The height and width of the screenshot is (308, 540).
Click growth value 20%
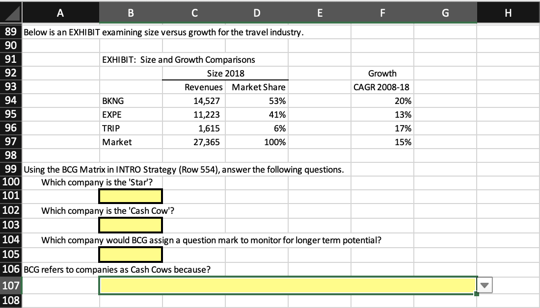tap(382, 101)
